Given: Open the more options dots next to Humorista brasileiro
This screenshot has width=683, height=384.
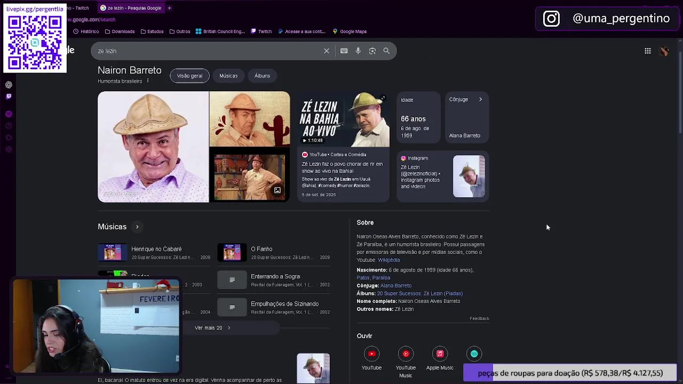Looking at the screenshot, I should tap(148, 81).
